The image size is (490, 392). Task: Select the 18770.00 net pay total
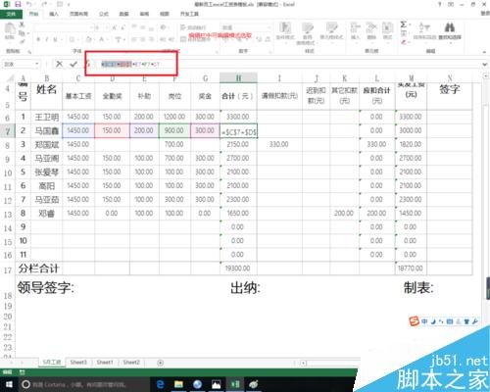click(411, 269)
